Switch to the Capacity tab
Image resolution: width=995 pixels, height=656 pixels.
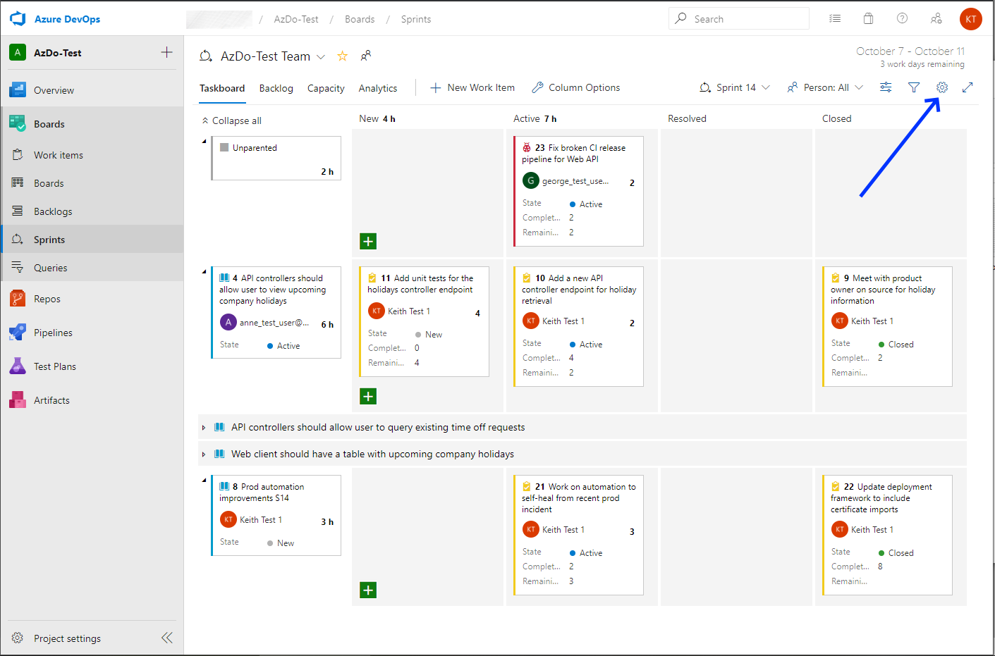(326, 88)
